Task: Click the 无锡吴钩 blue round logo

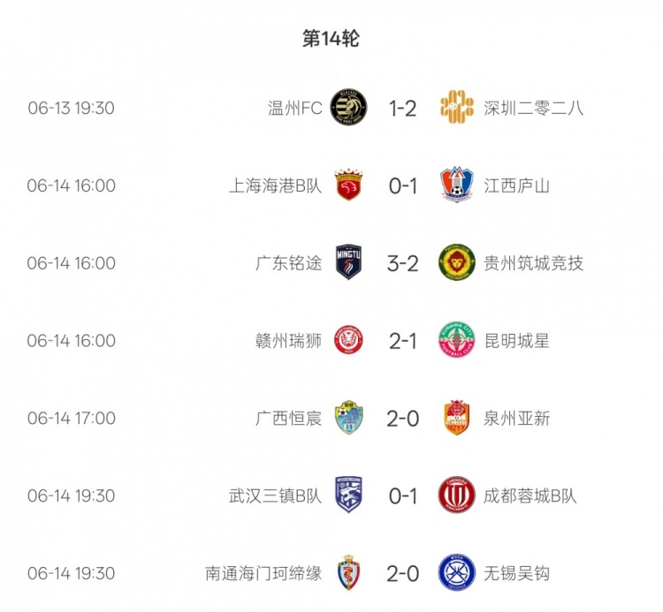Action: (x=457, y=573)
